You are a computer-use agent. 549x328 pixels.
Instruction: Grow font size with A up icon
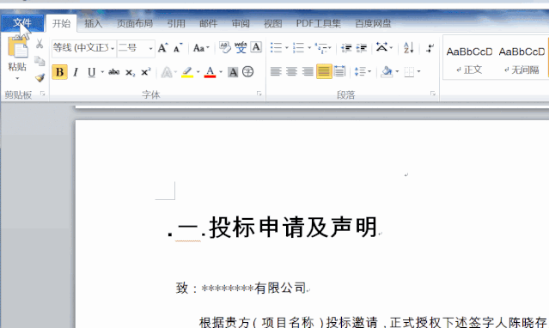pyautogui.click(x=162, y=47)
